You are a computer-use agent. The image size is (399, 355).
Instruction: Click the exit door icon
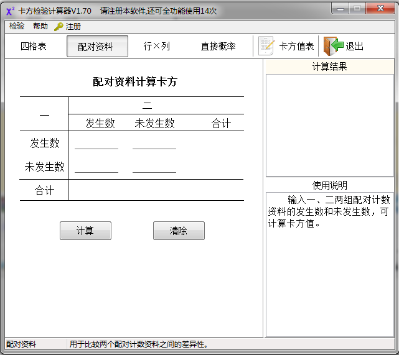(333, 46)
